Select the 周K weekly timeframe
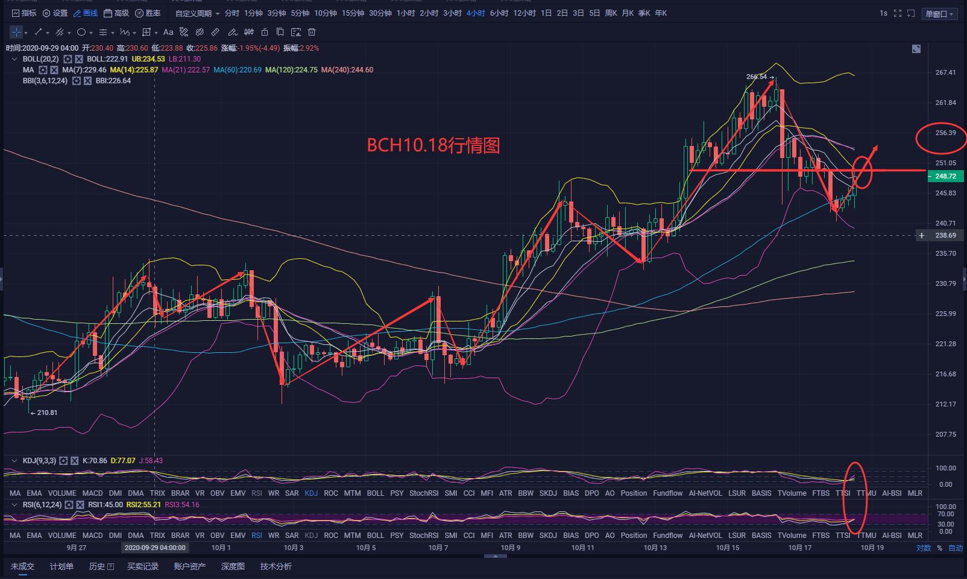 point(611,13)
